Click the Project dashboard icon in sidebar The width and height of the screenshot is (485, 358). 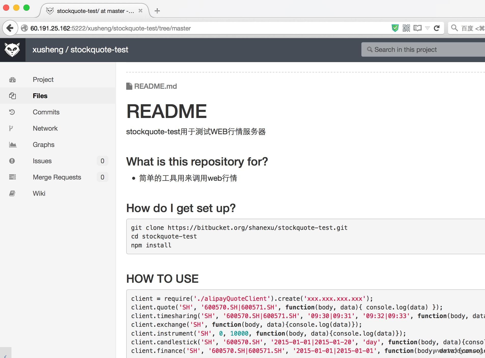point(12,80)
